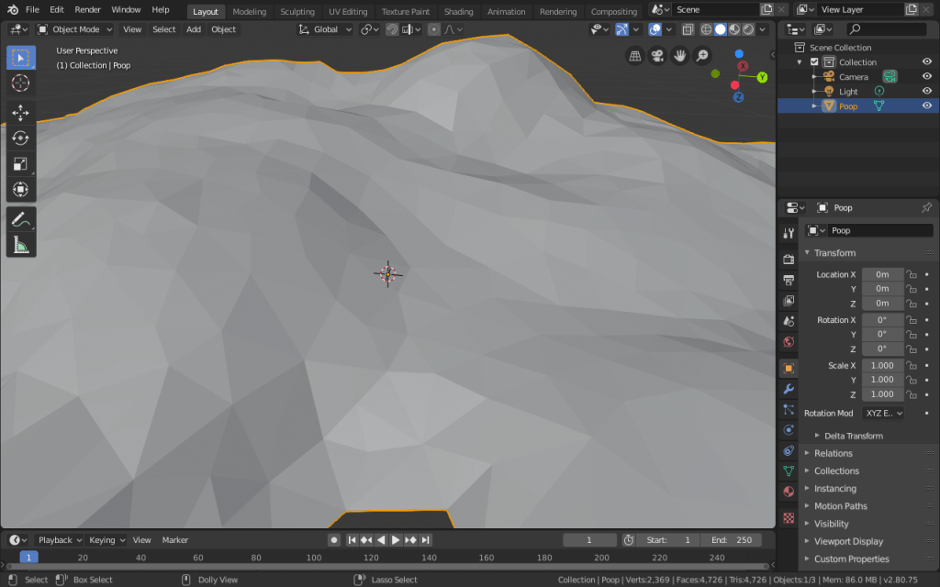Activate the Measure tool
The image size is (940, 587).
click(21, 244)
